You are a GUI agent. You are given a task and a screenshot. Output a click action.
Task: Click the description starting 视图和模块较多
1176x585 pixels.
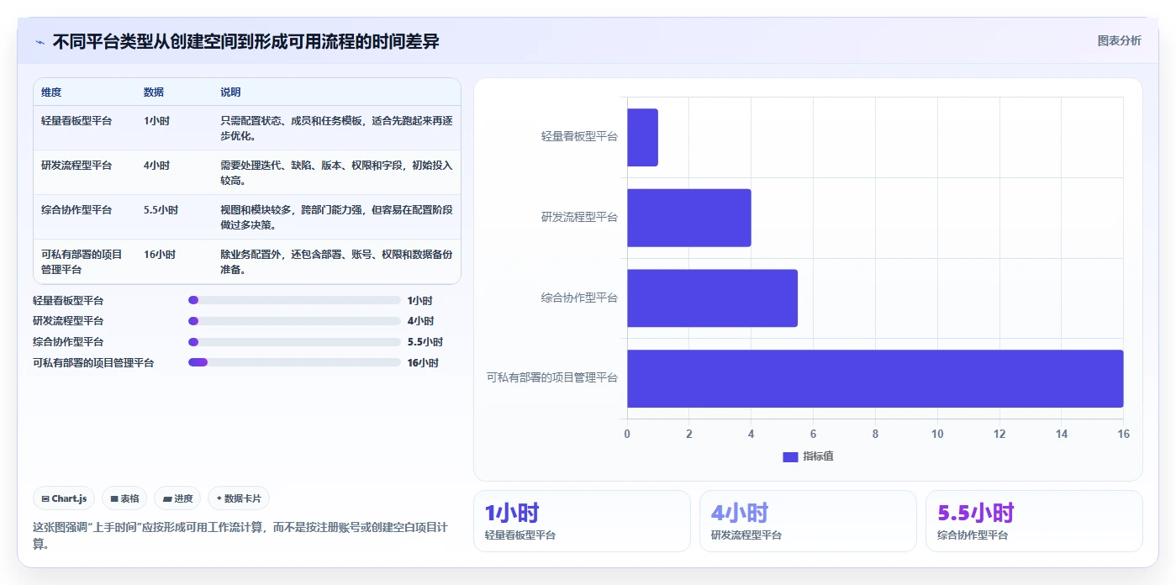pos(336,218)
